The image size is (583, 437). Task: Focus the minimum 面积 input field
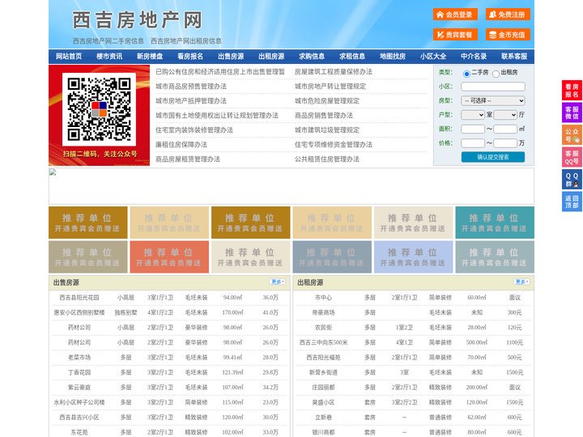tap(473, 129)
